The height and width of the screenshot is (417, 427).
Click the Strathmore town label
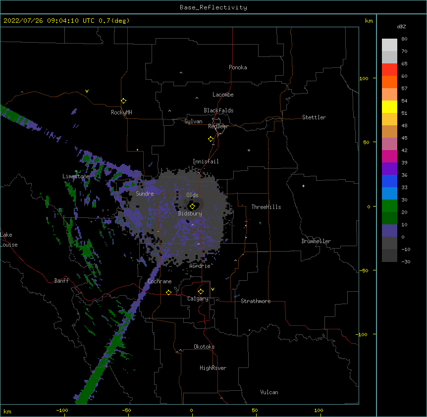(x=256, y=301)
